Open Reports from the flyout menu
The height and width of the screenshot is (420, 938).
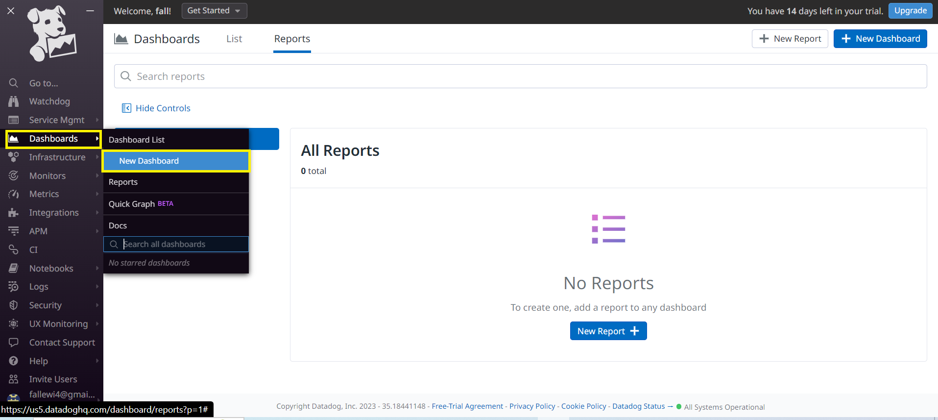pyautogui.click(x=176, y=182)
